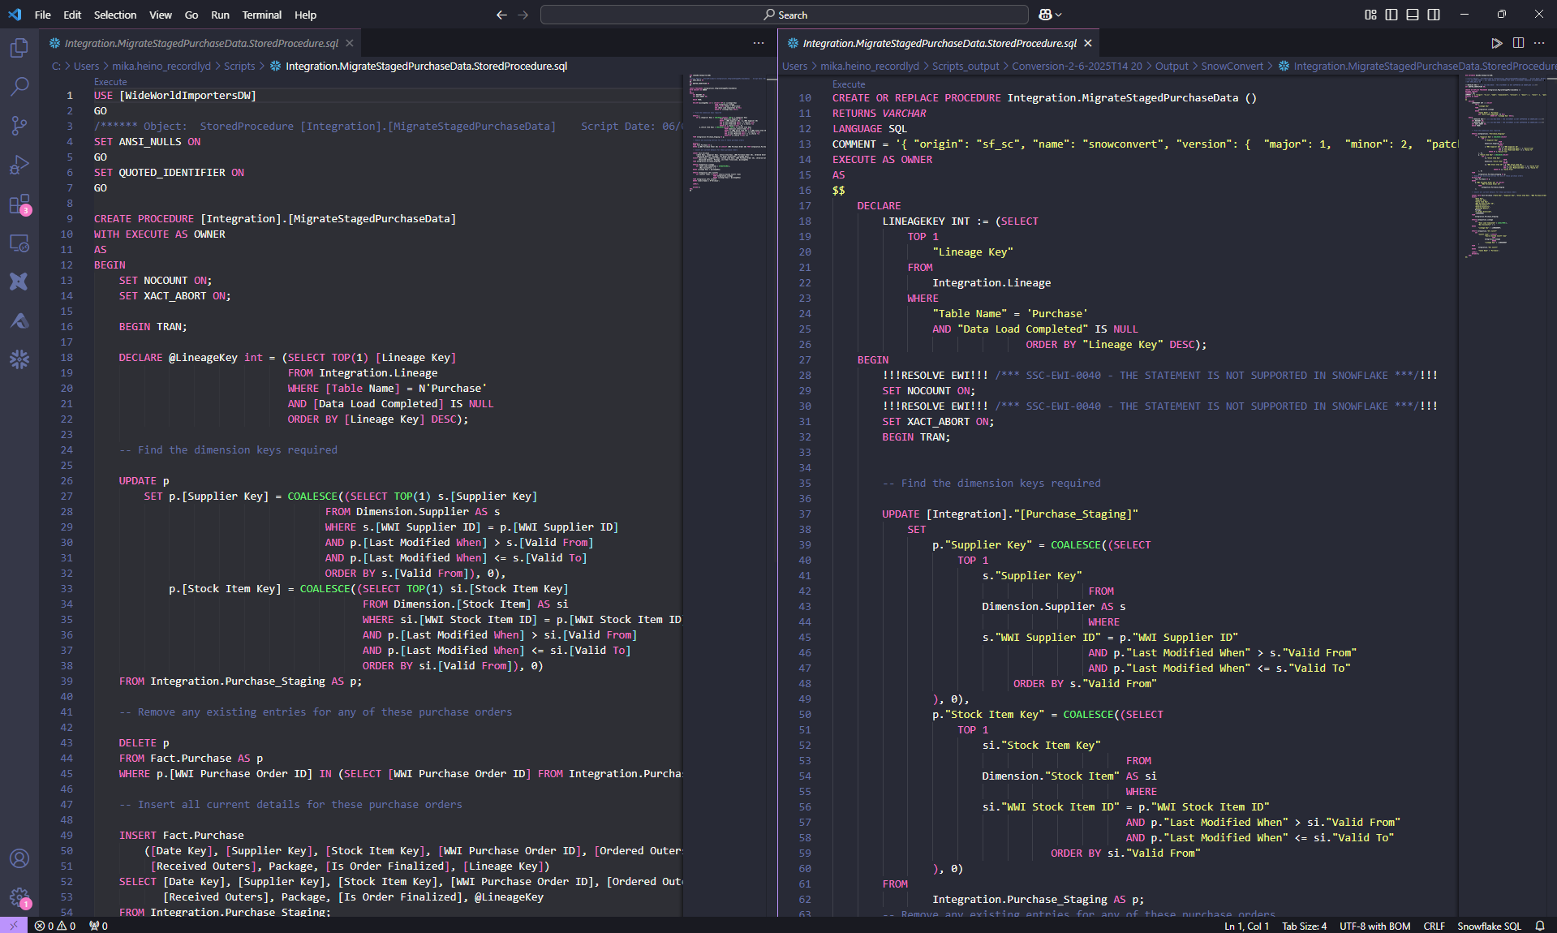1557x933 pixels.
Task: Click the Execute link above the converted code
Action: point(848,84)
